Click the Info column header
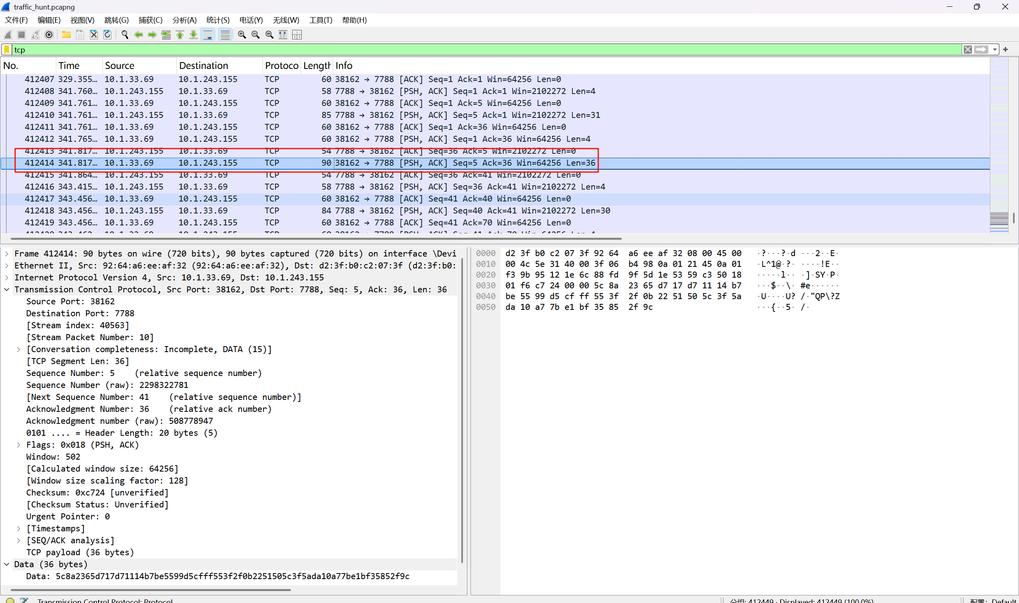 344,65
